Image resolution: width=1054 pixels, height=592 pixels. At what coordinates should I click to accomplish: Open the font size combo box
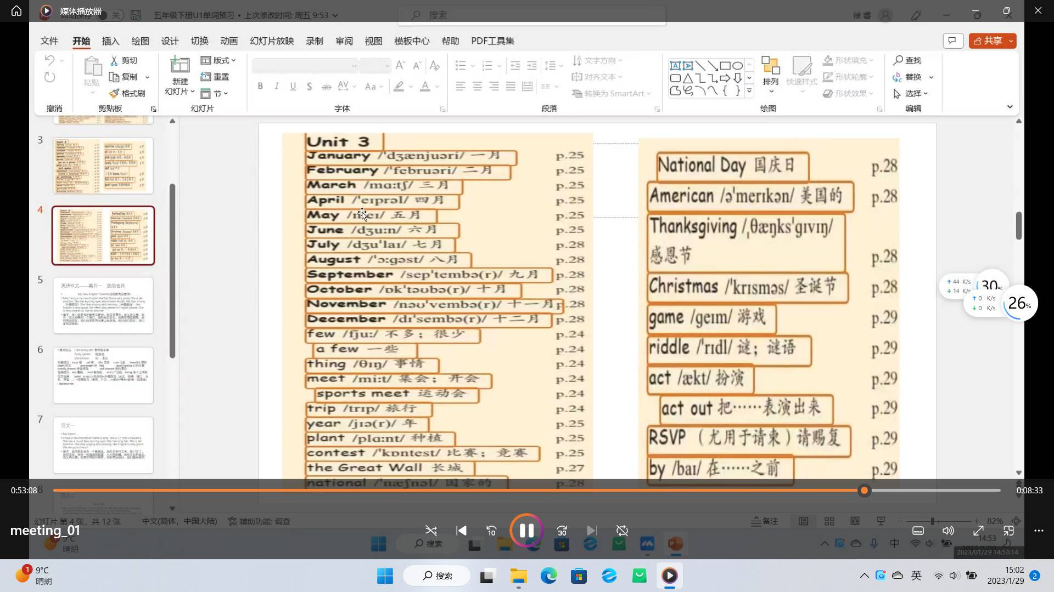coord(375,66)
